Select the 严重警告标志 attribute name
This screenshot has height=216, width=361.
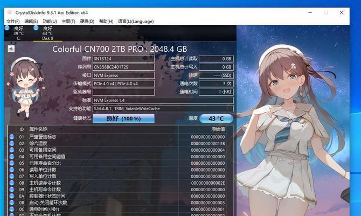point(43,137)
